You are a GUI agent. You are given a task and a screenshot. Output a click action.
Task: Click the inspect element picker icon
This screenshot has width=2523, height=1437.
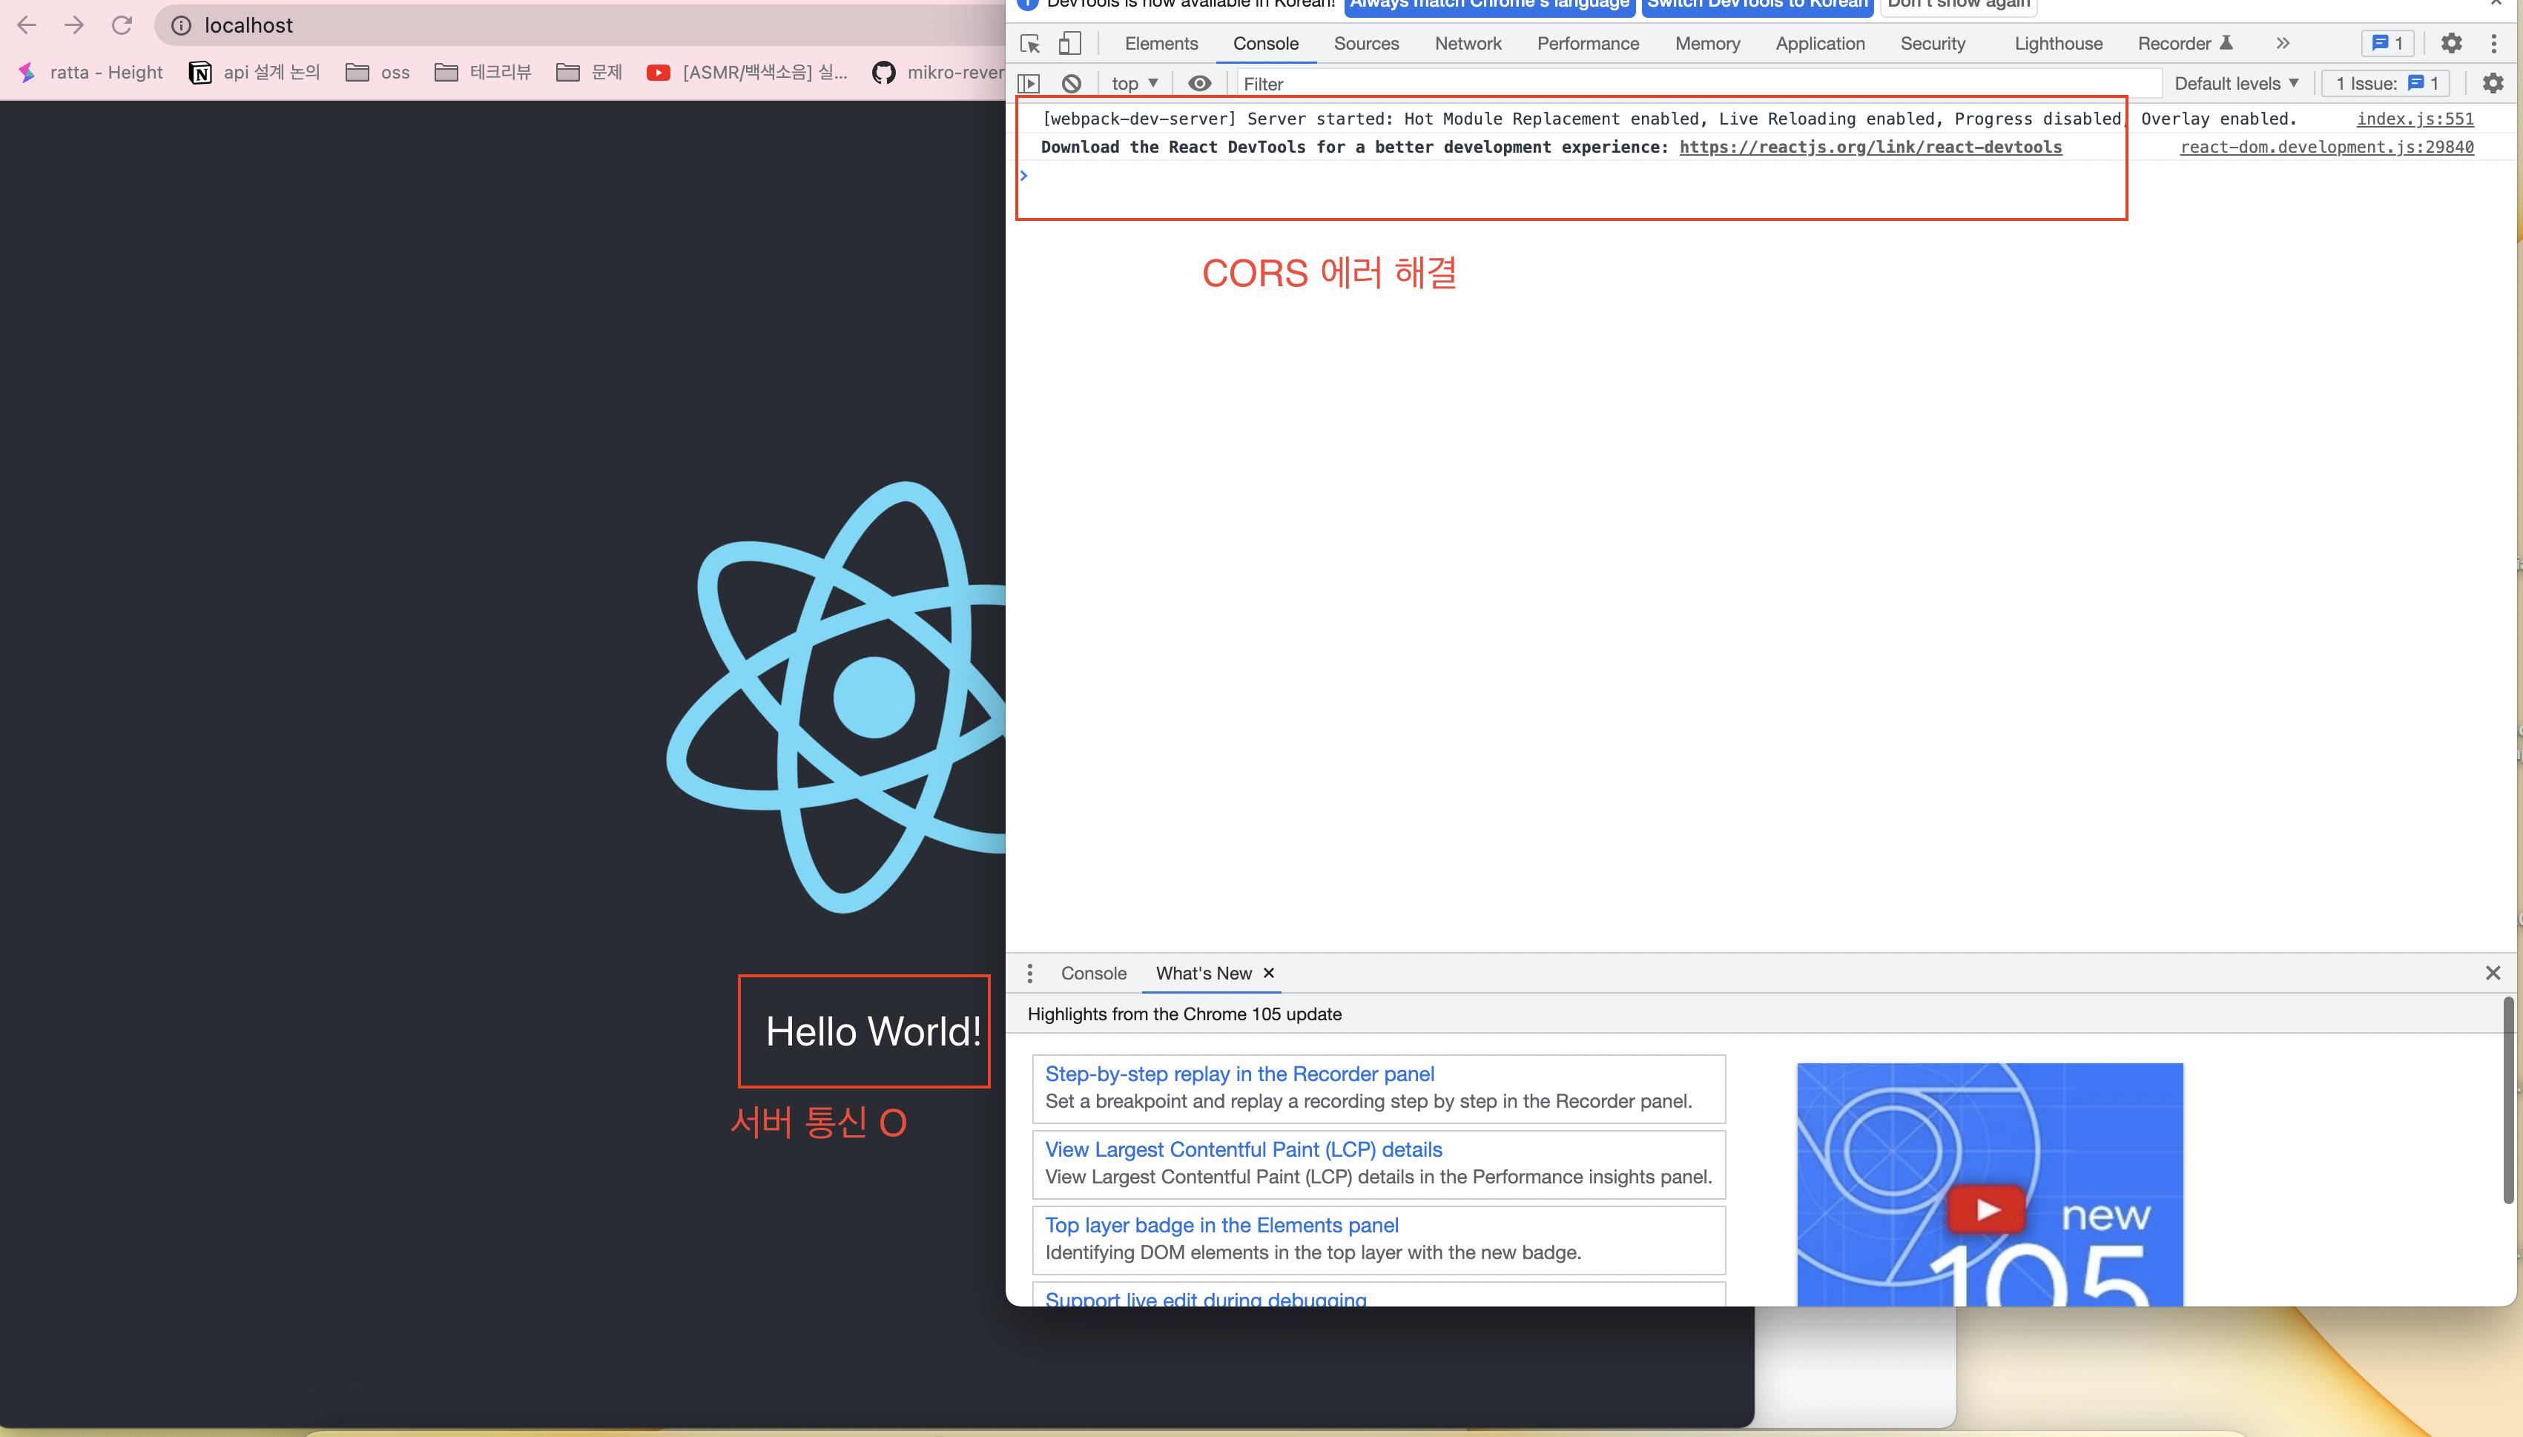[1031, 44]
